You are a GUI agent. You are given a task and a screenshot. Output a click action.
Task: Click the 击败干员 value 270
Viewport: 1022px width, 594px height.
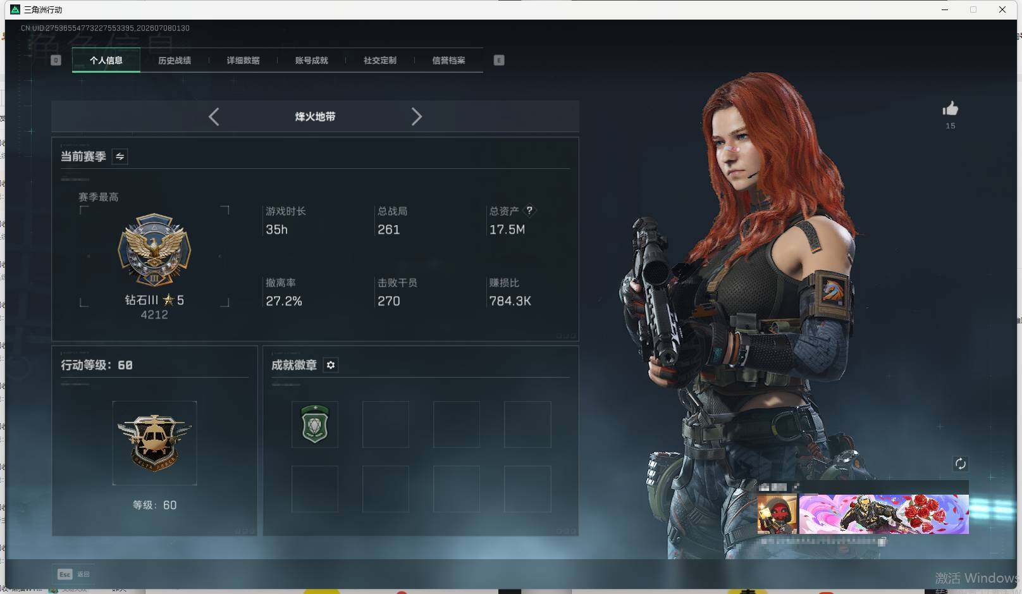tap(388, 301)
